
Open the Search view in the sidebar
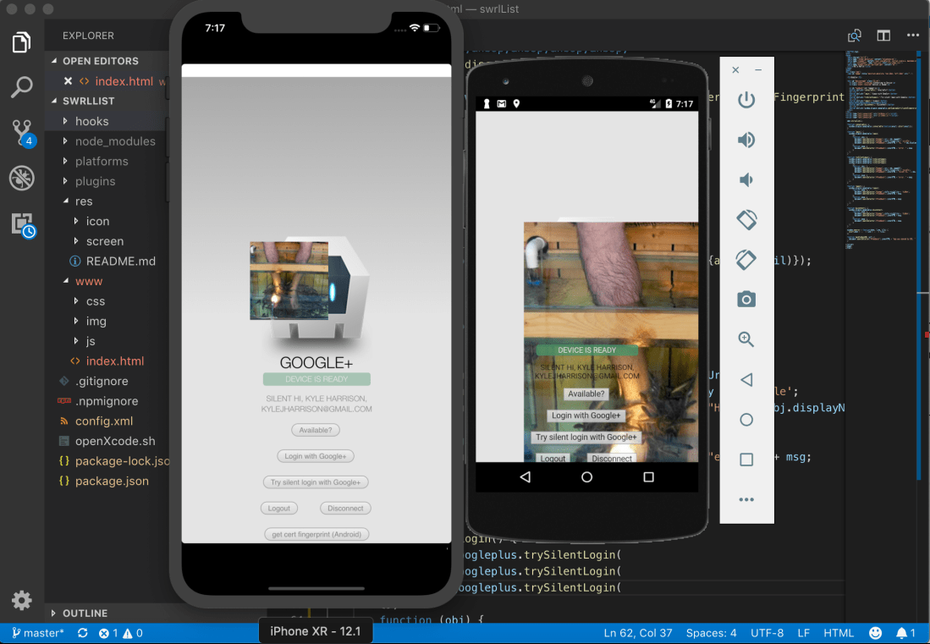point(21,87)
